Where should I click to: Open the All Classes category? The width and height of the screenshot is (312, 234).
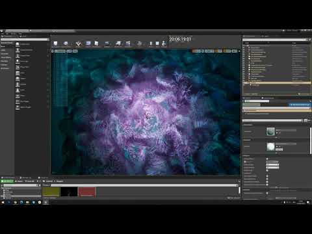coord(7,68)
